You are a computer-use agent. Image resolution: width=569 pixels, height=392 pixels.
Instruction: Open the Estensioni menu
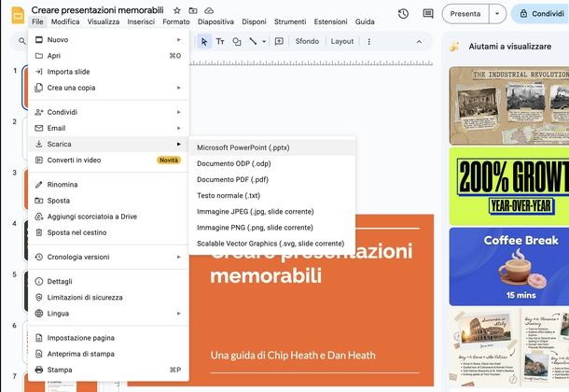point(330,21)
